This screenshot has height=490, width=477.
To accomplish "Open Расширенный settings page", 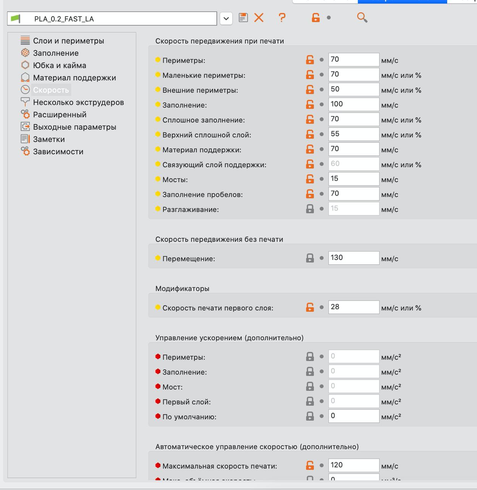I will 60,114.
